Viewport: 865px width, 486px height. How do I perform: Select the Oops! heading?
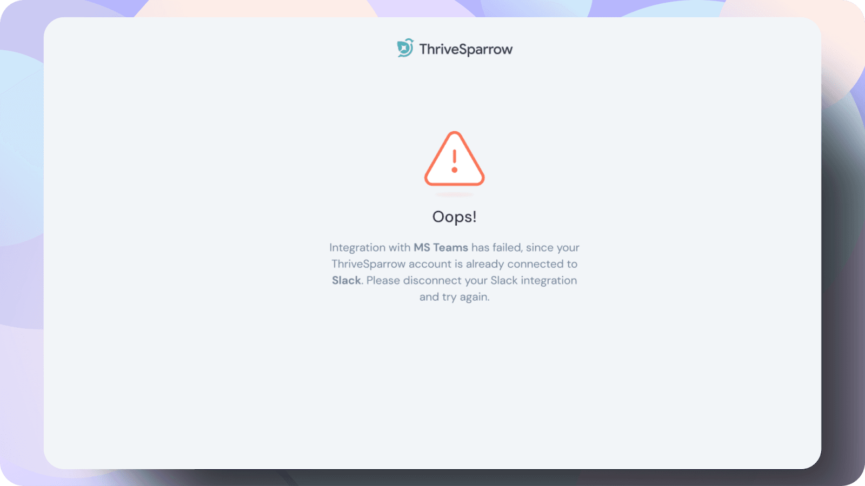[x=454, y=217]
